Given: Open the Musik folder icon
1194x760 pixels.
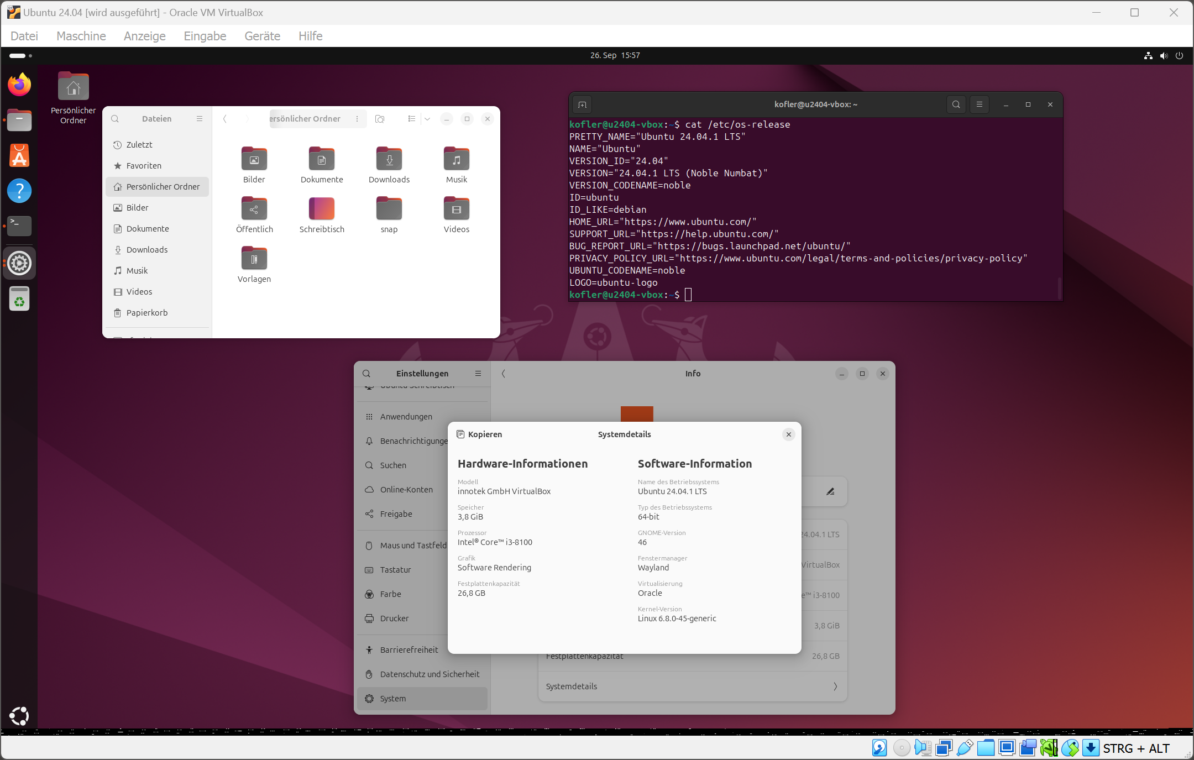Looking at the screenshot, I should tap(457, 165).
